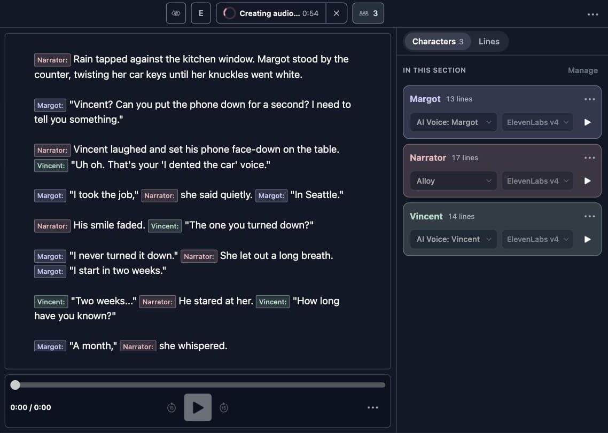Click the Manage link
This screenshot has width=608, height=433.
583,70
